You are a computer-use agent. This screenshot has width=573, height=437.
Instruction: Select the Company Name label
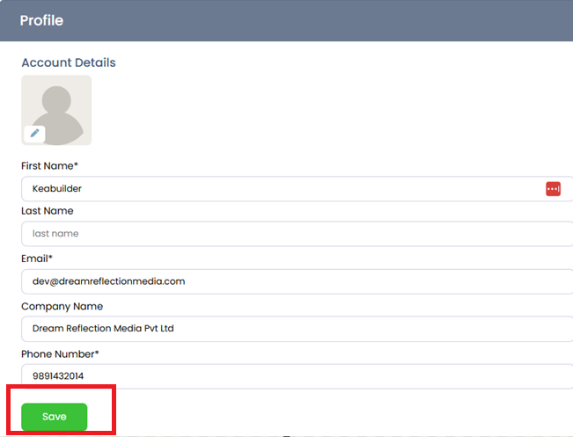tap(62, 306)
